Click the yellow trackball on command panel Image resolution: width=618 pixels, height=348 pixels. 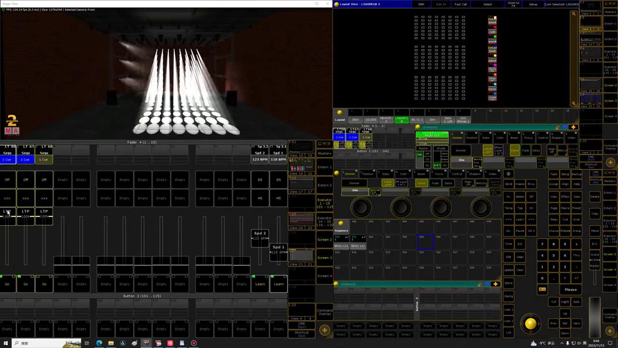[530, 324]
